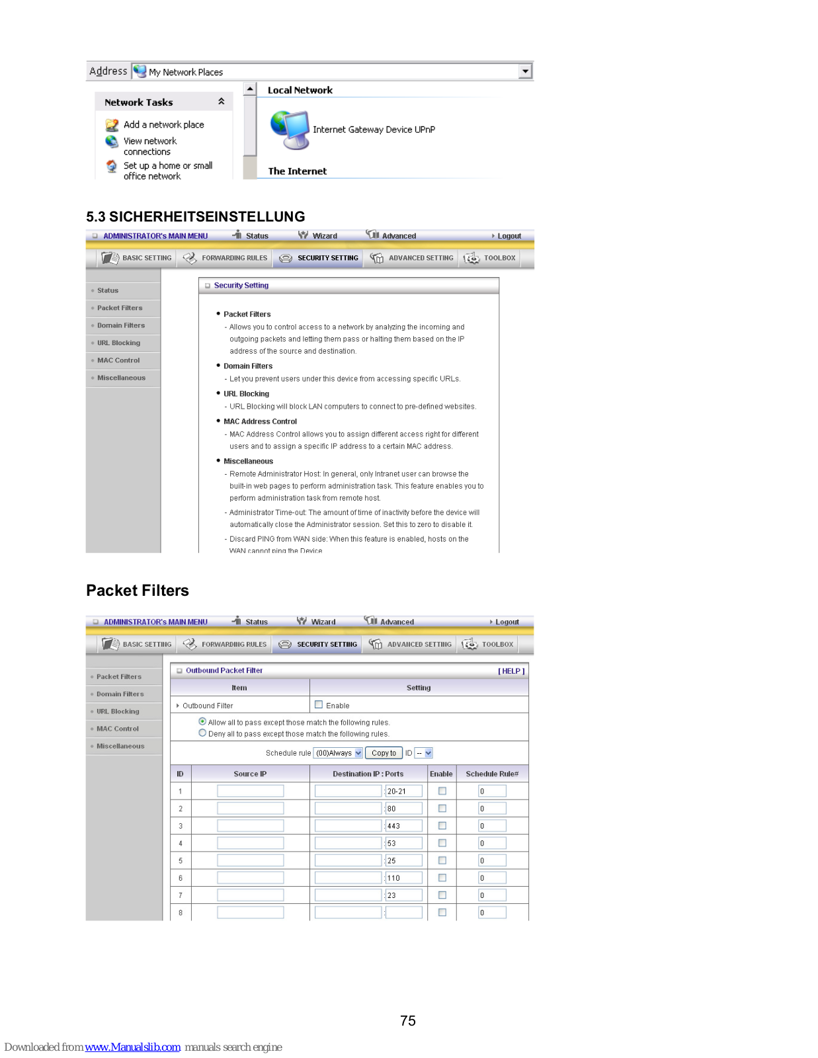Click Schedule Rule# field for rule 4
This screenshot has height=1058, width=818.
pos(492,843)
